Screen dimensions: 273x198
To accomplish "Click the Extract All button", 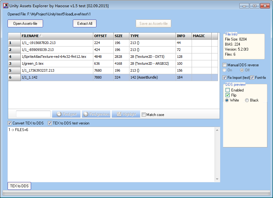I will [85, 24].
